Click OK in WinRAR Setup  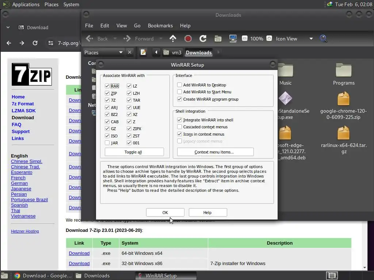pos(165,213)
